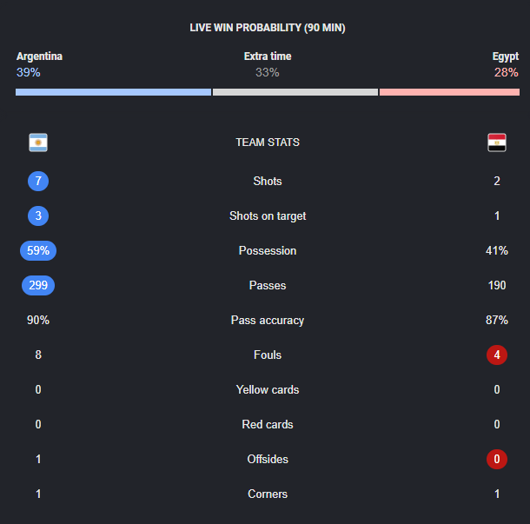Click Egypt's red fouls badge showing 4
The image size is (530, 524).
click(x=497, y=355)
